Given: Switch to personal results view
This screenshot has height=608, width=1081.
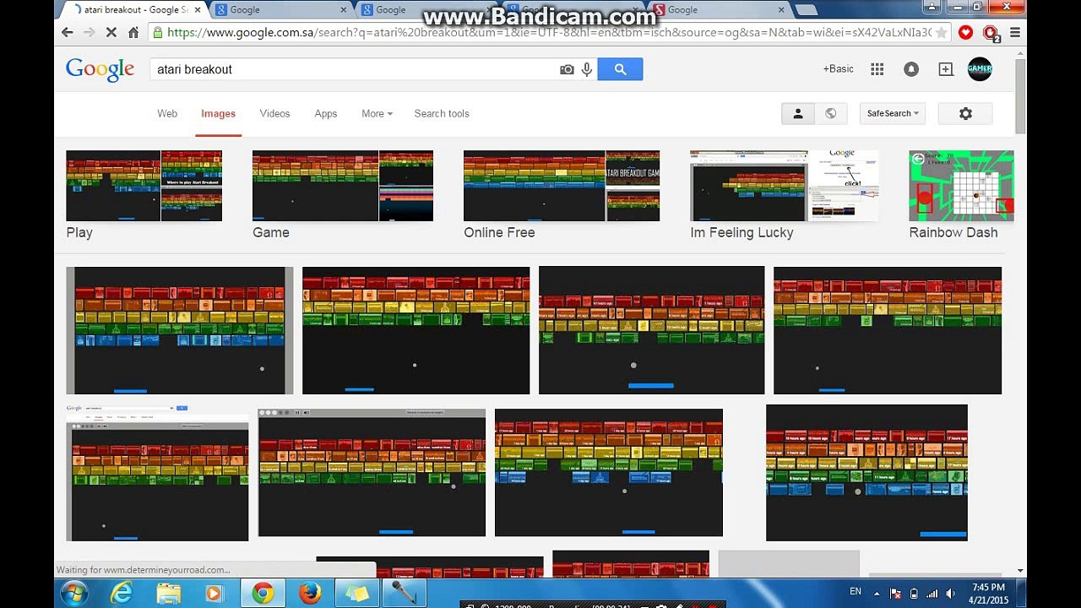Looking at the screenshot, I should 797,113.
